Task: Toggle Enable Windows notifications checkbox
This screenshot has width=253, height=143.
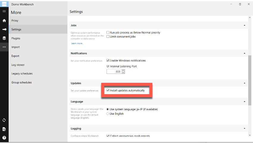Action: (108, 60)
